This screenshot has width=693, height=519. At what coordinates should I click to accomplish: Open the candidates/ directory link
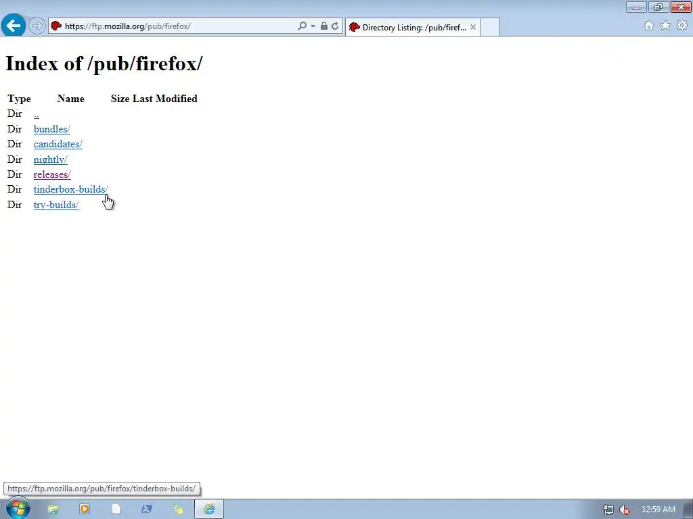tap(58, 145)
